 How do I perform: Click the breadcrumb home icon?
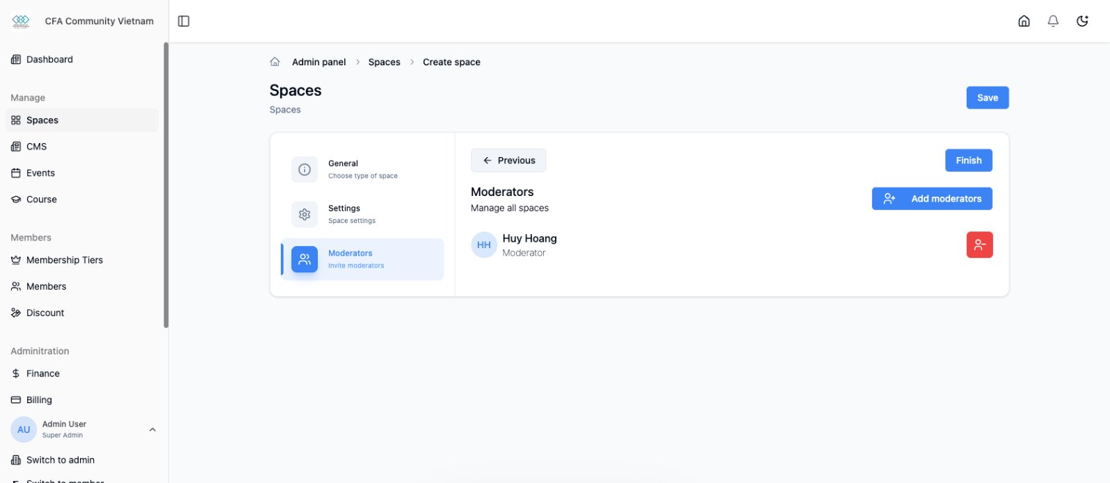pos(275,62)
